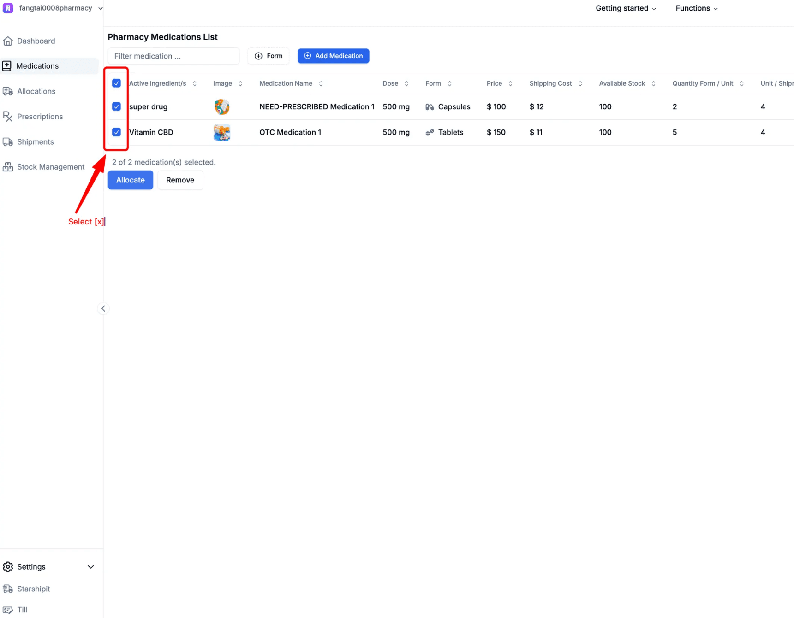This screenshot has width=794, height=618.
Task: Click the Filter medication input field
Action: point(173,56)
